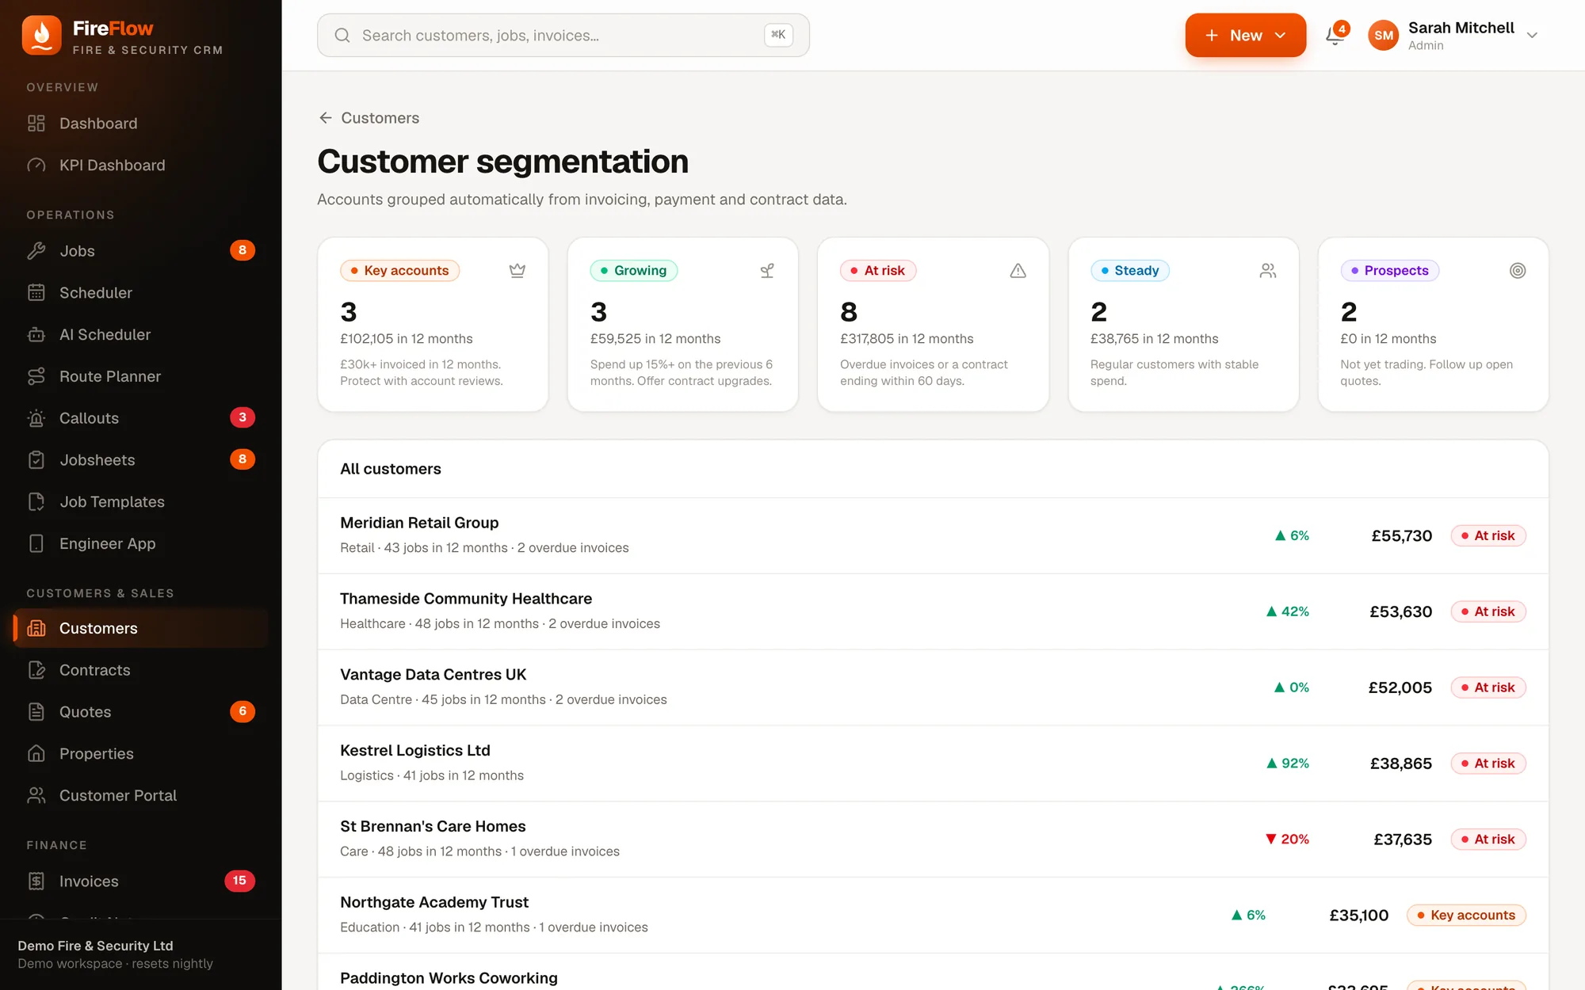Click Jobsheets clipboard icon
This screenshot has height=990, width=1585.
tap(36, 460)
